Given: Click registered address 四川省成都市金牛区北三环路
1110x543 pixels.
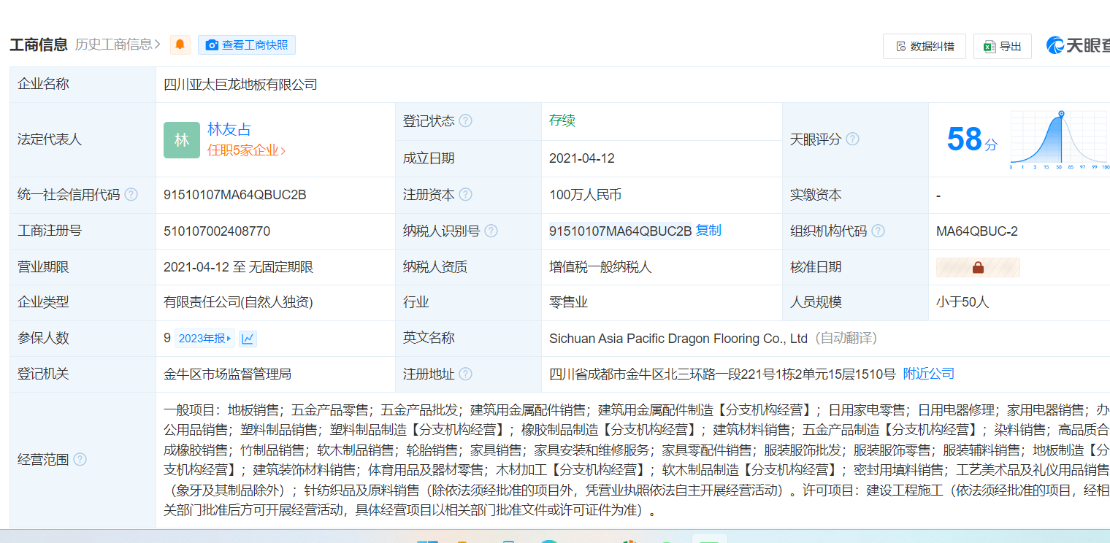Looking at the screenshot, I should tap(722, 374).
